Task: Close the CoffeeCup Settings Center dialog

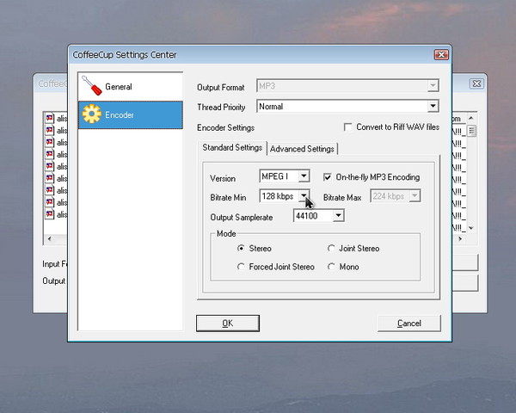Action: point(441,55)
